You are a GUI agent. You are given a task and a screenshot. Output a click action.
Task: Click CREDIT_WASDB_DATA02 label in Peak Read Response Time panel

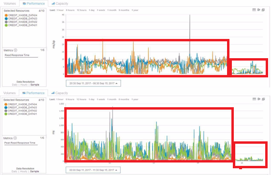coord(22,111)
